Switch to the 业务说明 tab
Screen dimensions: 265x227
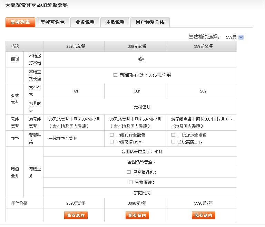coord(85,22)
